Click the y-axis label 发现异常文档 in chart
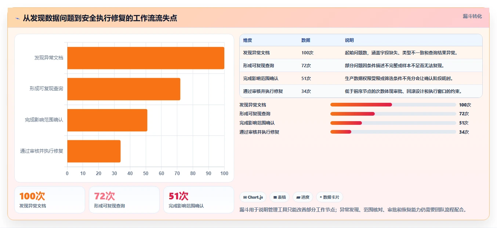The image size is (497, 228). [49, 58]
